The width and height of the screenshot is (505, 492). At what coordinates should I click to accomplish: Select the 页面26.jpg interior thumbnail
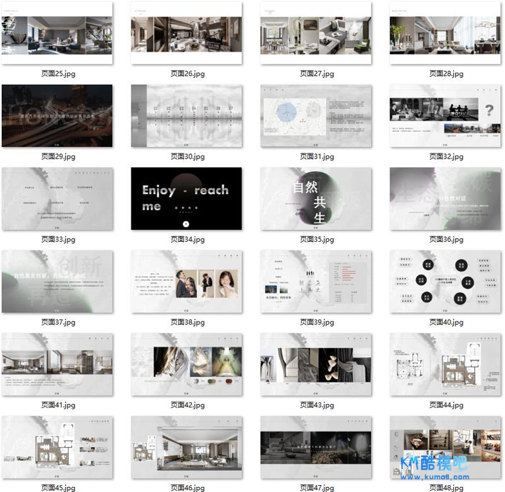click(187, 33)
